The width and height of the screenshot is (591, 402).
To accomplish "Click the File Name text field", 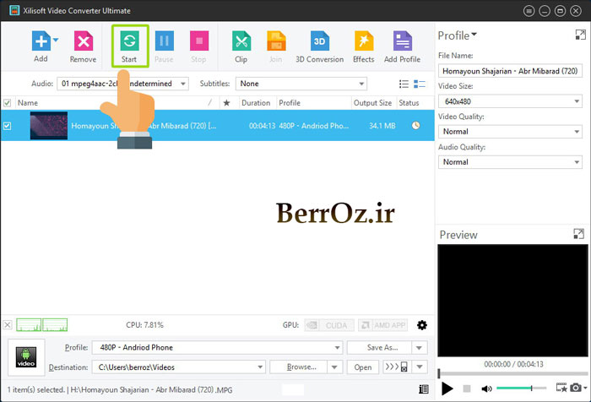I will 509,71.
